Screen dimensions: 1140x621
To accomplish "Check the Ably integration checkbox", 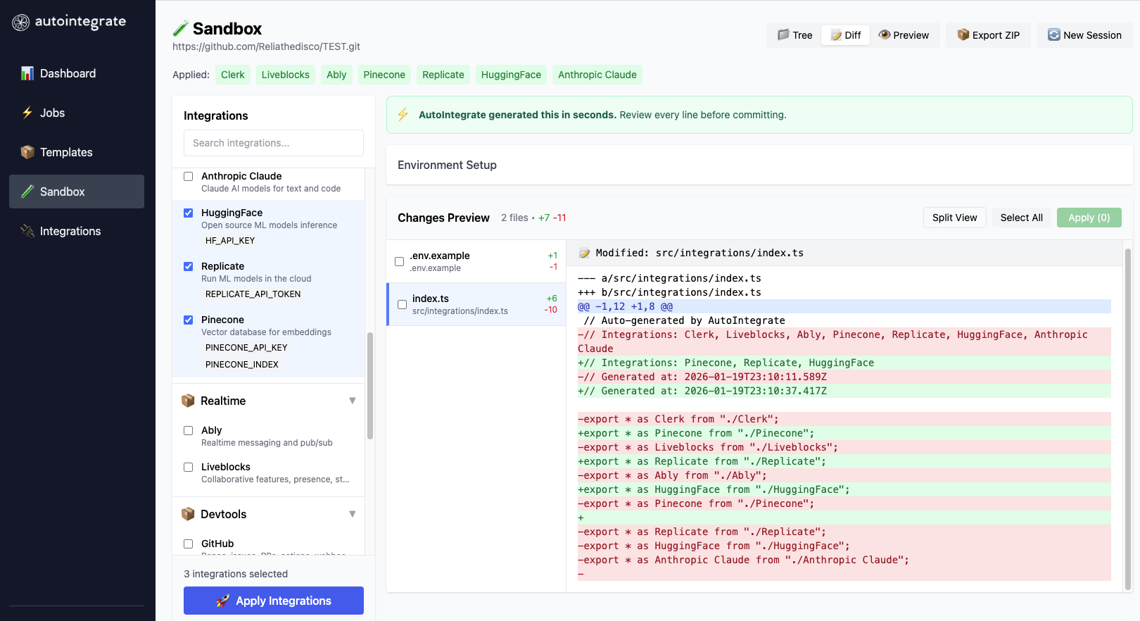I will click(x=188, y=430).
